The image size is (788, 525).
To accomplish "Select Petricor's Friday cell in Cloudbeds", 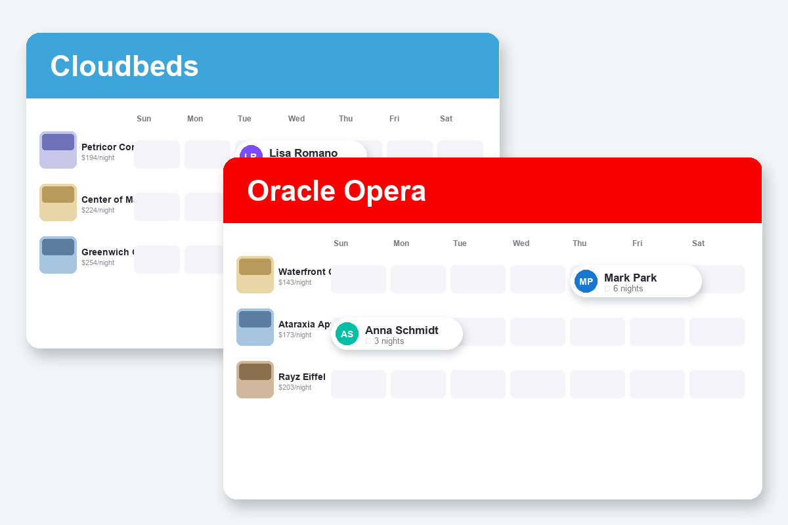I will (410, 149).
